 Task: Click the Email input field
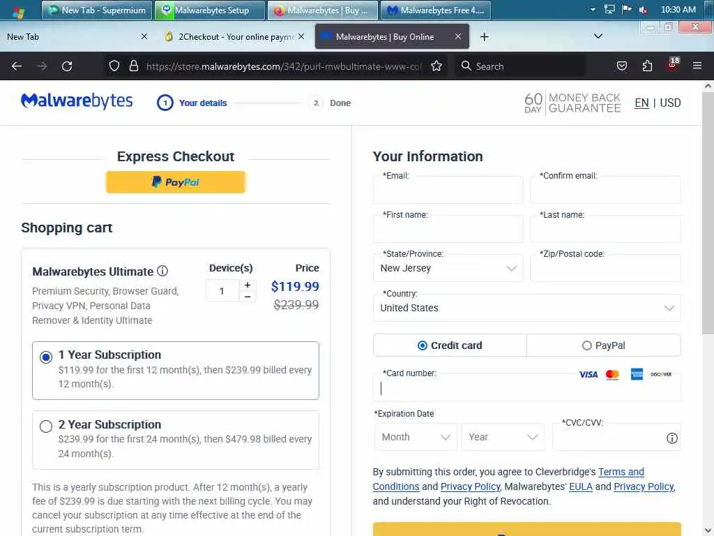pos(448,190)
